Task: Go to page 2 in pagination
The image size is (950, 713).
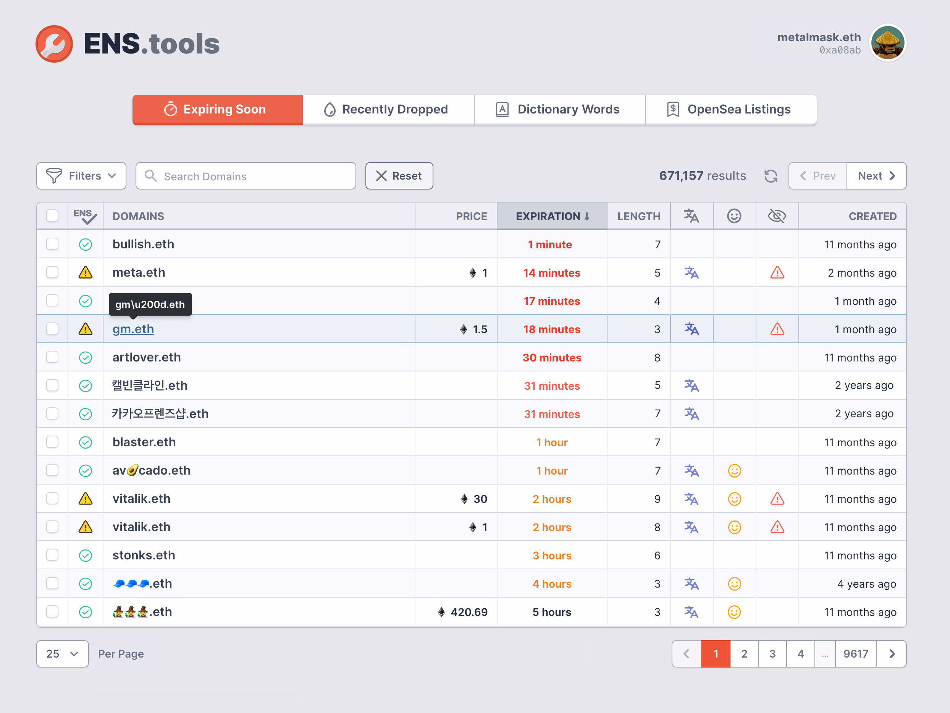Action: point(744,654)
